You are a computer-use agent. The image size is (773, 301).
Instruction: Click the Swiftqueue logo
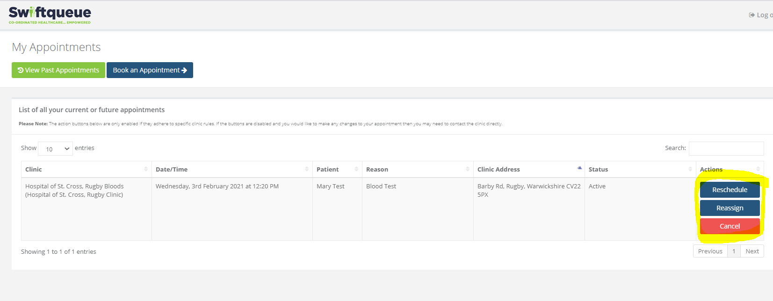(x=50, y=15)
